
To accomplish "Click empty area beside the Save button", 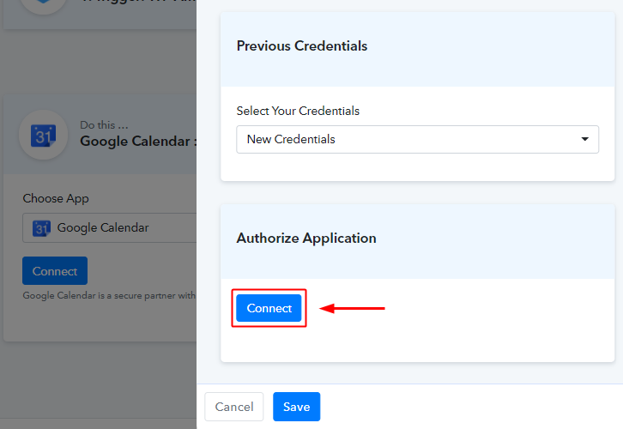I will pos(463,407).
